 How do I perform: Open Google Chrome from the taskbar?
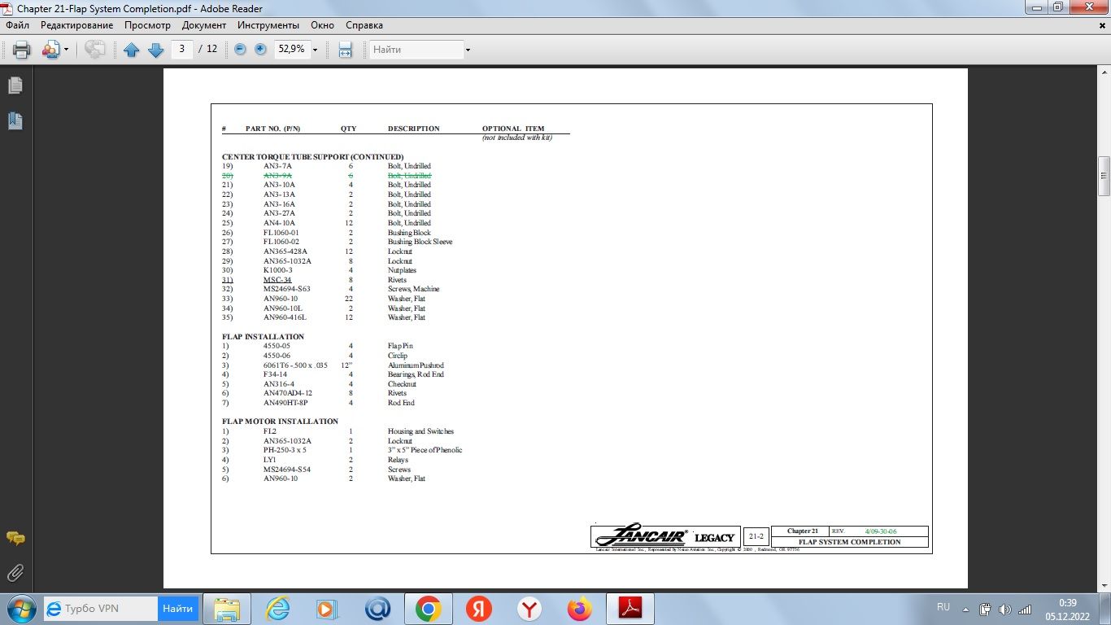428,608
